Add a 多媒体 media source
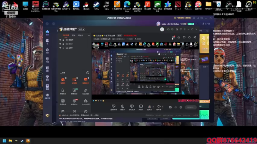The width and height of the screenshot is (257, 144). (x=141, y=108)
